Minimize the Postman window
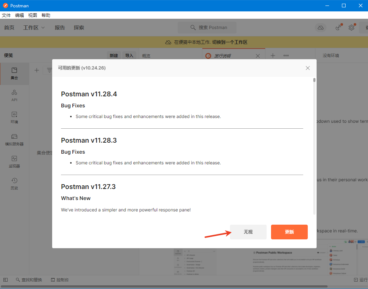This screenshot has width=368, height=289. click(x=327, y=6)
